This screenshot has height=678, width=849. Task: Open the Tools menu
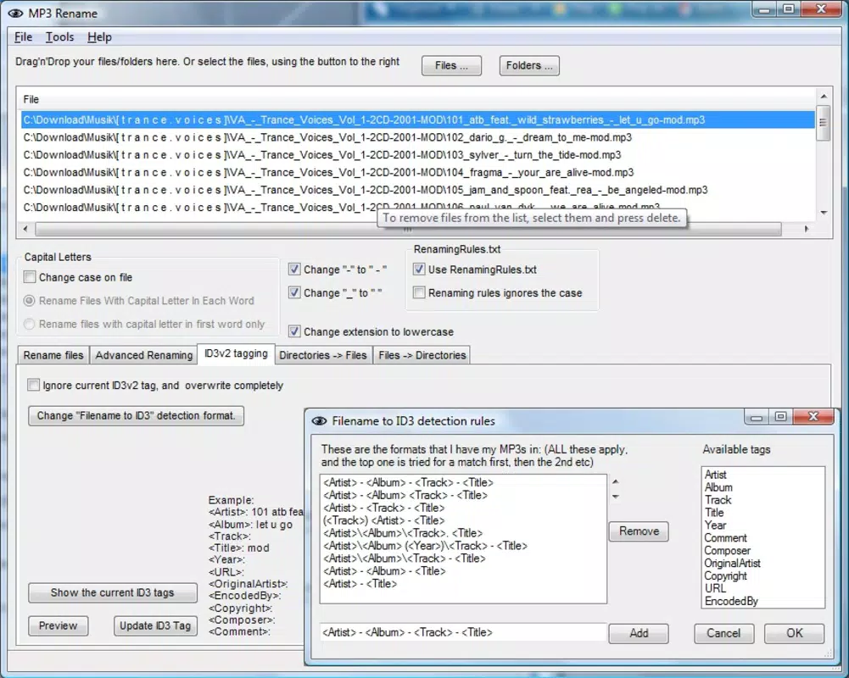click(59, 36)
